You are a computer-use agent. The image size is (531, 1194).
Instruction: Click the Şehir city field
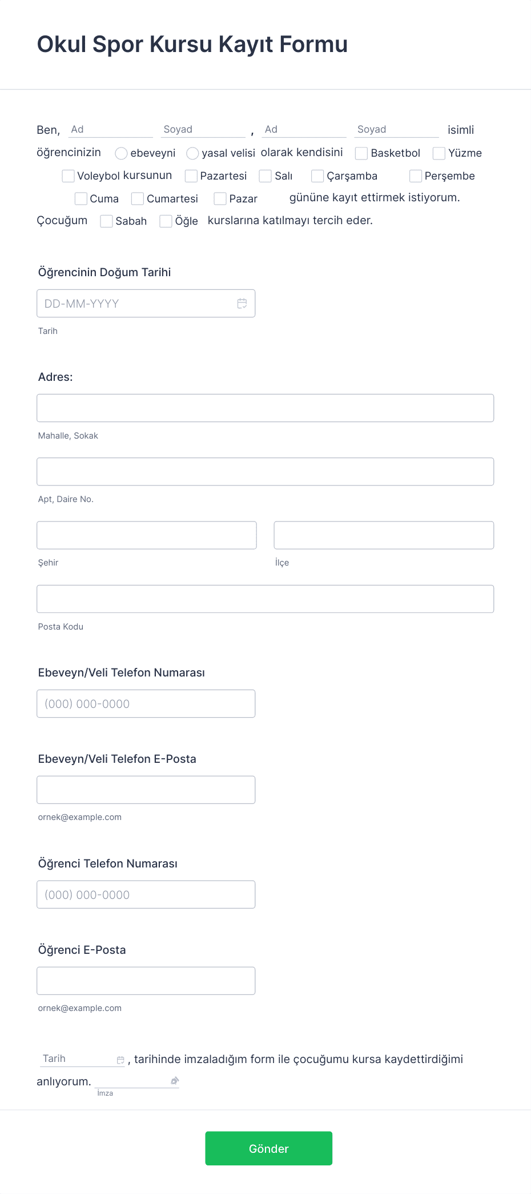[146, 535]
